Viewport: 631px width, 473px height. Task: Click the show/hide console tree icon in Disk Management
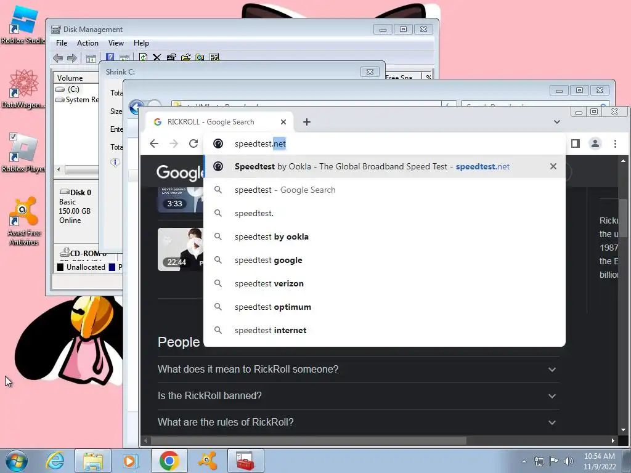pyautogui.click(x=91, y=59)
